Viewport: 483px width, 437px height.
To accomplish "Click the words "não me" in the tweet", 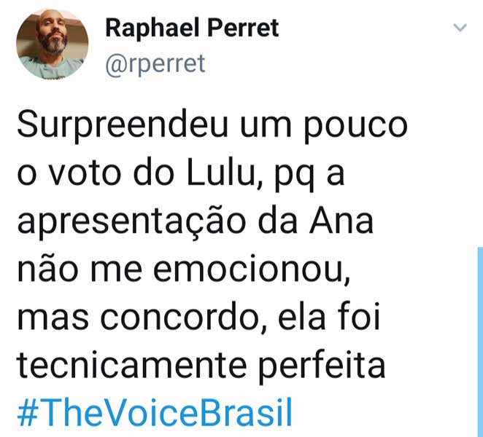I will coord(81,270).
